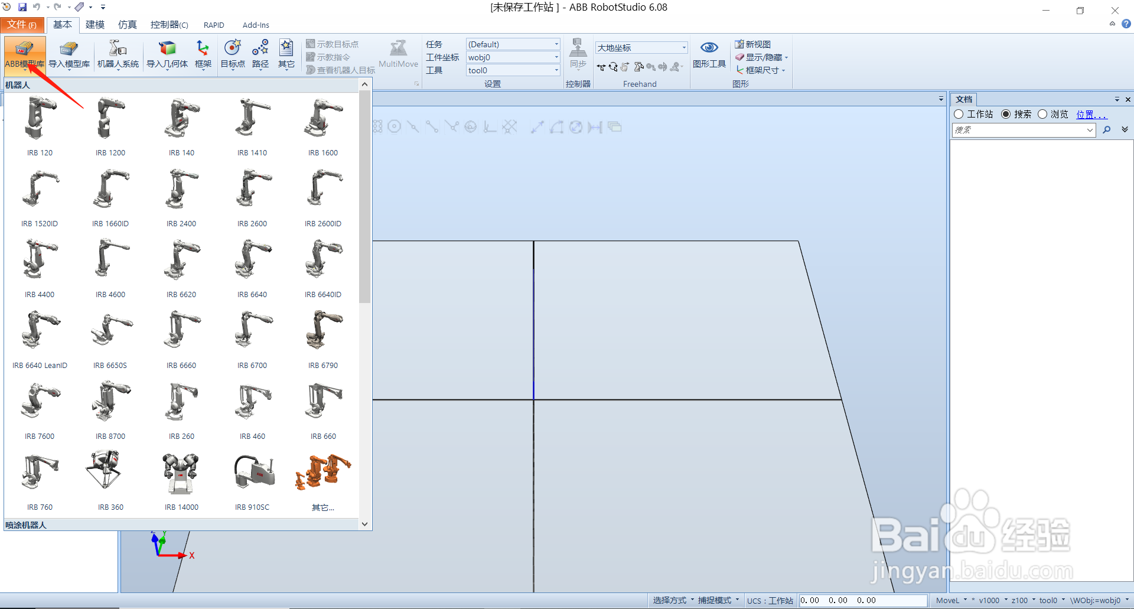Viewport: 1134px width, 609px height.
Task: Open the 设置 group dialog launcher
Action: point(416,84)
